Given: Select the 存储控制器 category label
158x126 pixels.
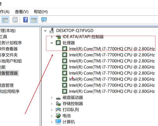Looking at the screenshot, I should click(x=73, y=104).
